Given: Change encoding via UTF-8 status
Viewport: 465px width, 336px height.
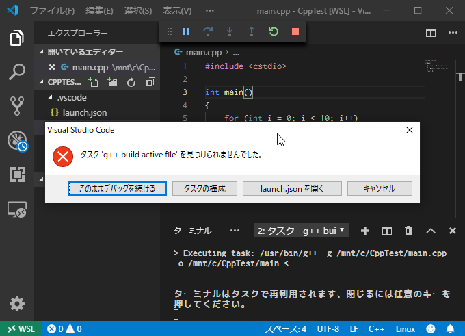Looking at the screenshot, I should [328, 329].
